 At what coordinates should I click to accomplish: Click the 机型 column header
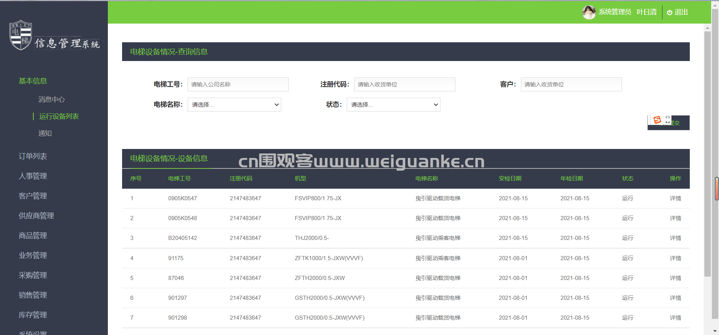[x=300, y=179]
